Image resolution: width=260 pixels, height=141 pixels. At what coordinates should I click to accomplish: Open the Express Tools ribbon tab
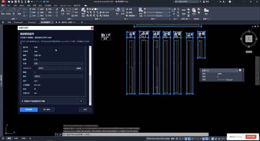point(65,5)
